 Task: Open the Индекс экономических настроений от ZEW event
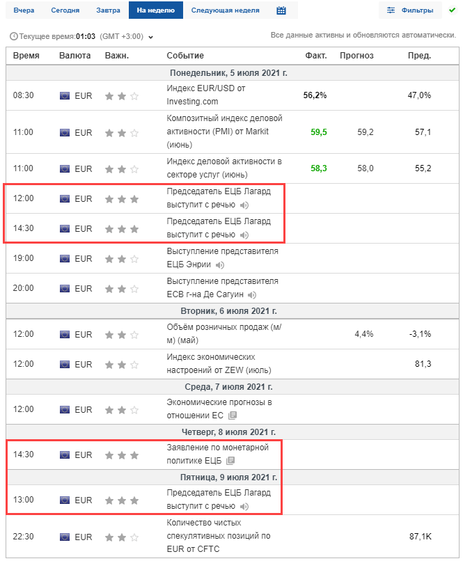219,363
